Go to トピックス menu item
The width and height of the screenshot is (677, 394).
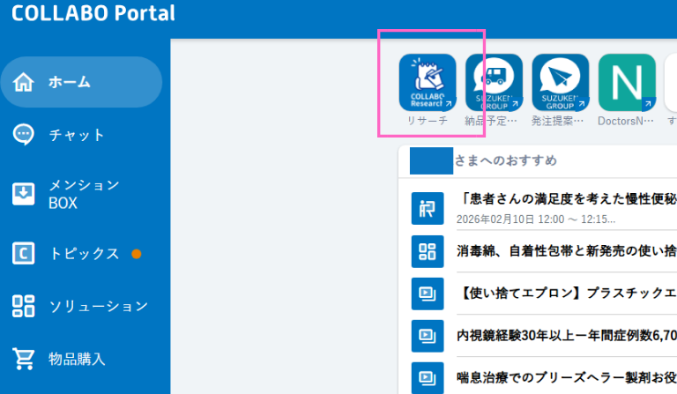click(x=84, y=254)
